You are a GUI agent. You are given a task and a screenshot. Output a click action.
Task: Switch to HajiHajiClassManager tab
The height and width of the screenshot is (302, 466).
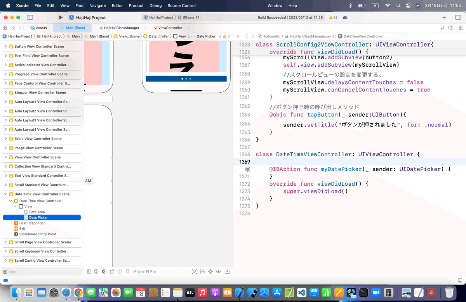point(119,28)
